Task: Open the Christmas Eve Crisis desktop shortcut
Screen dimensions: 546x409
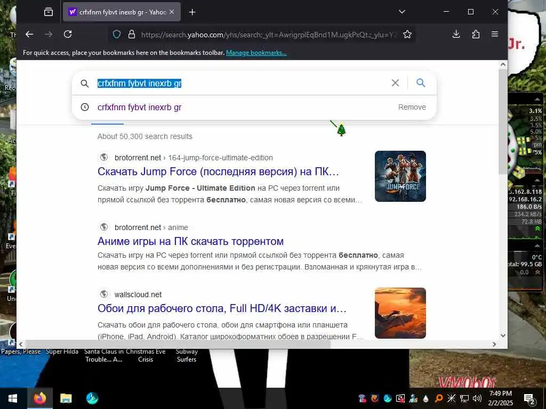Action: pyautogui.click(x=146, y=355)
